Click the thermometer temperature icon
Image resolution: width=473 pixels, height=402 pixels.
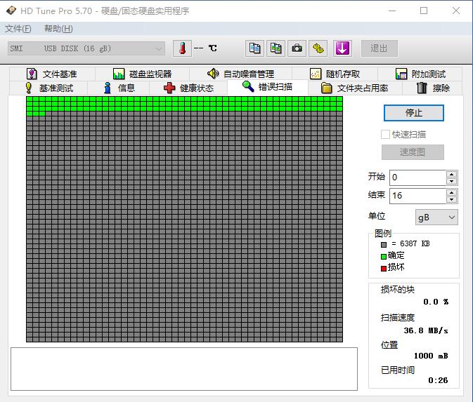[x=182, y=48]
